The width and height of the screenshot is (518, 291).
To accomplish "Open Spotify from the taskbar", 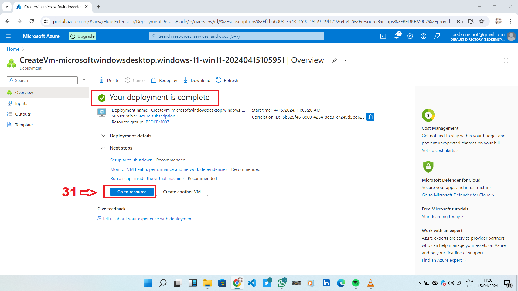I will (356, 283).
